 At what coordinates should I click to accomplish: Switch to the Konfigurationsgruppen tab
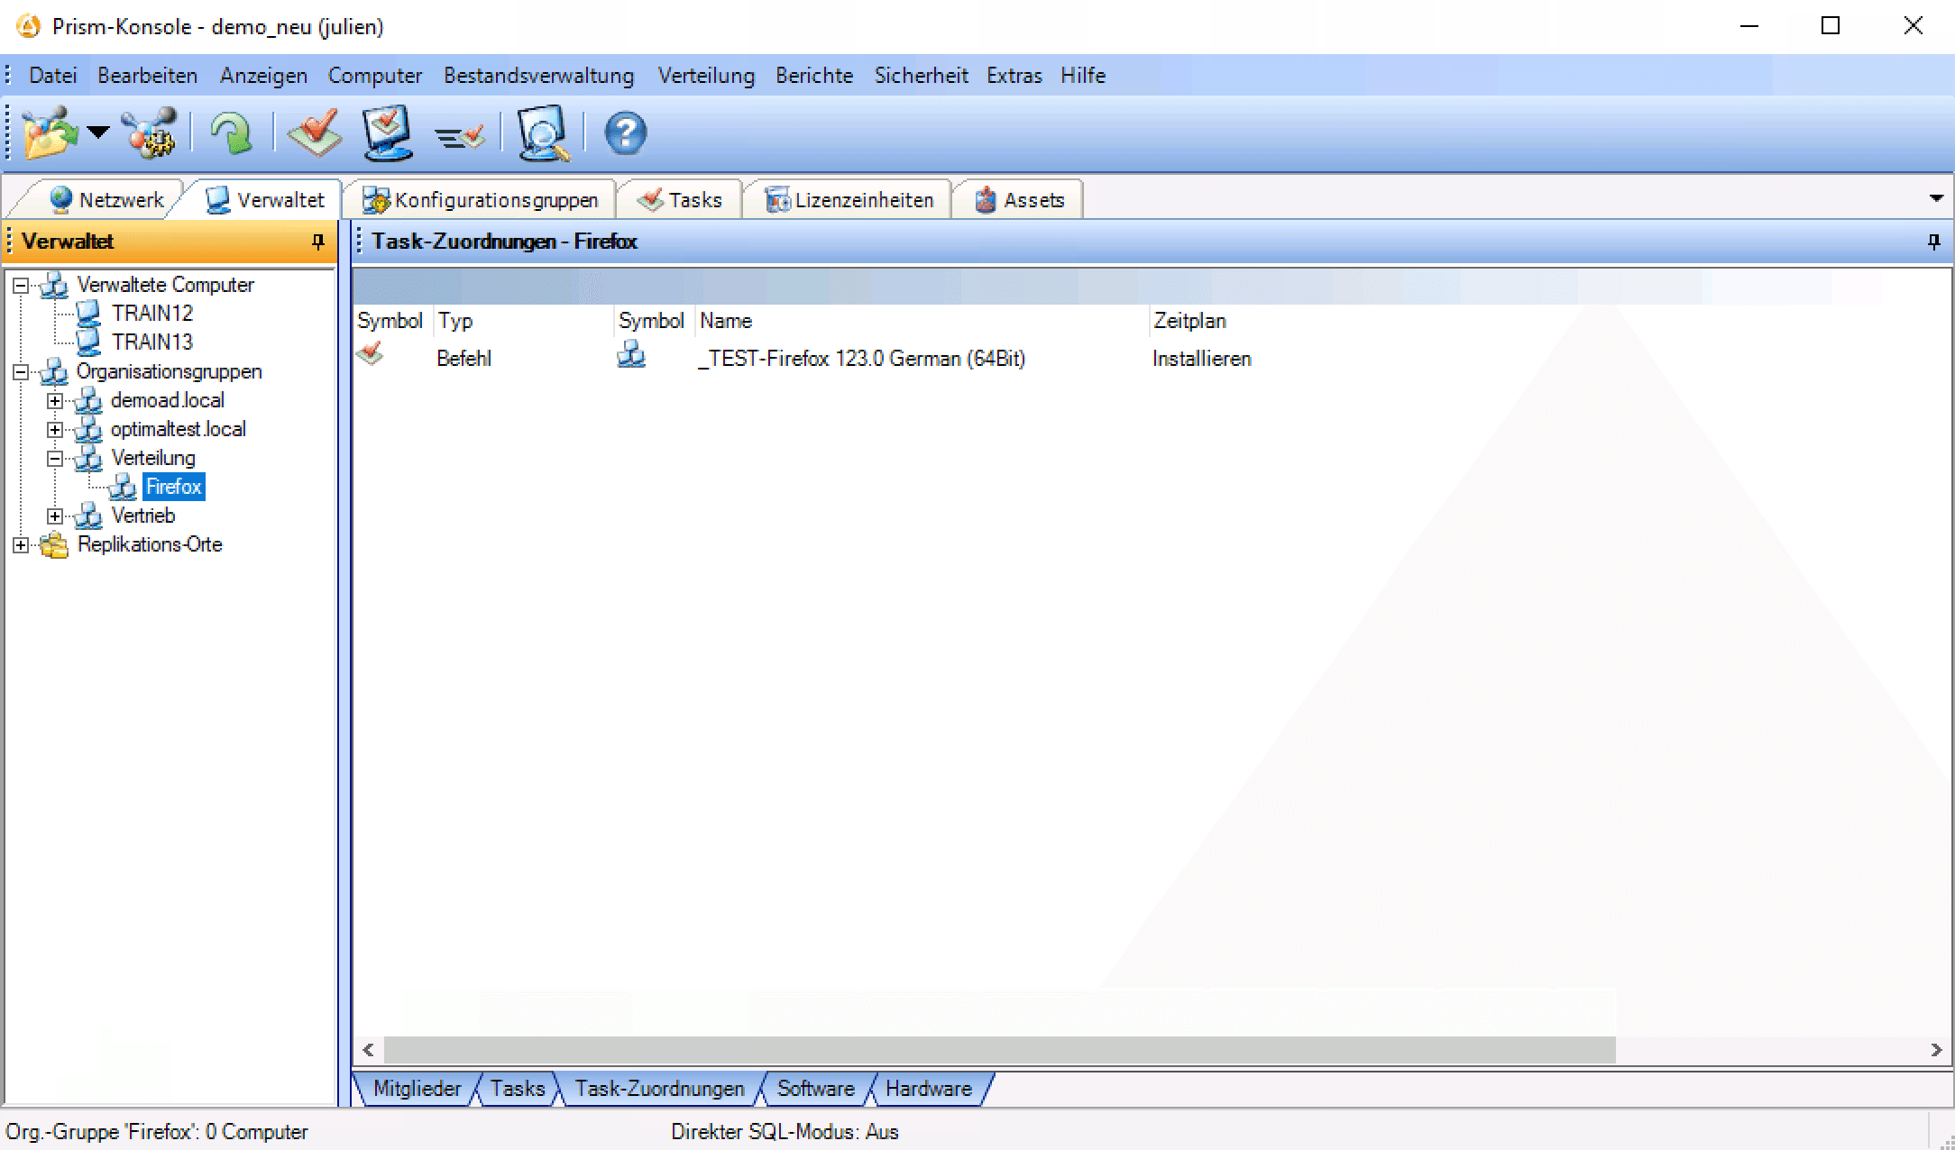click(482, 200)
